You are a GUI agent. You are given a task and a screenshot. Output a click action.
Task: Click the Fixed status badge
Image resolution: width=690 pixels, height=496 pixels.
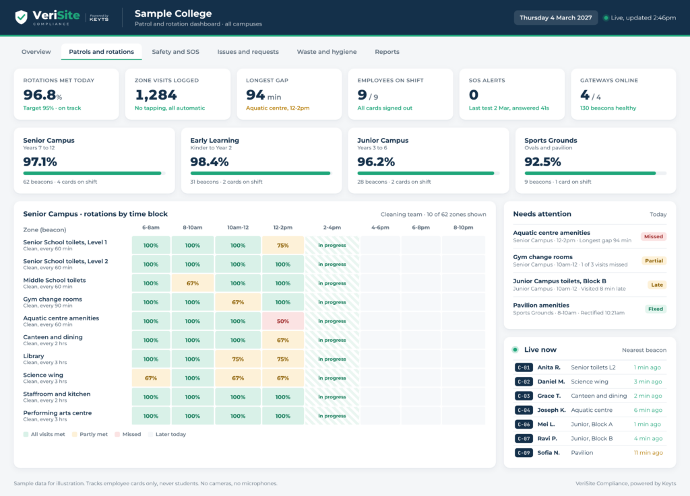[x=656, y=309]
